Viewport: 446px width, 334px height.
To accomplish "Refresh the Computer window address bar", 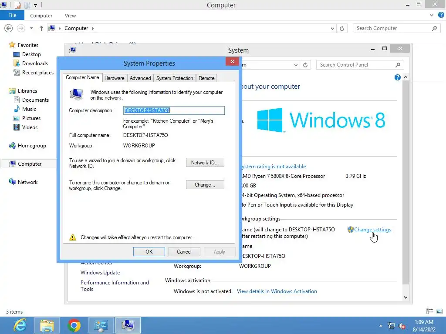I will pyautogui.click(x=342, y=28).
